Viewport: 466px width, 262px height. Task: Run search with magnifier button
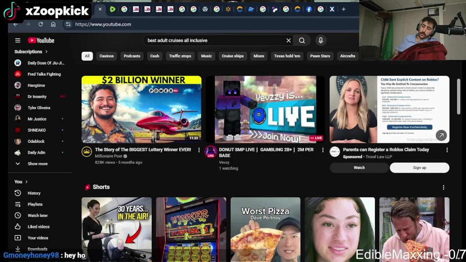coord(302,40)
